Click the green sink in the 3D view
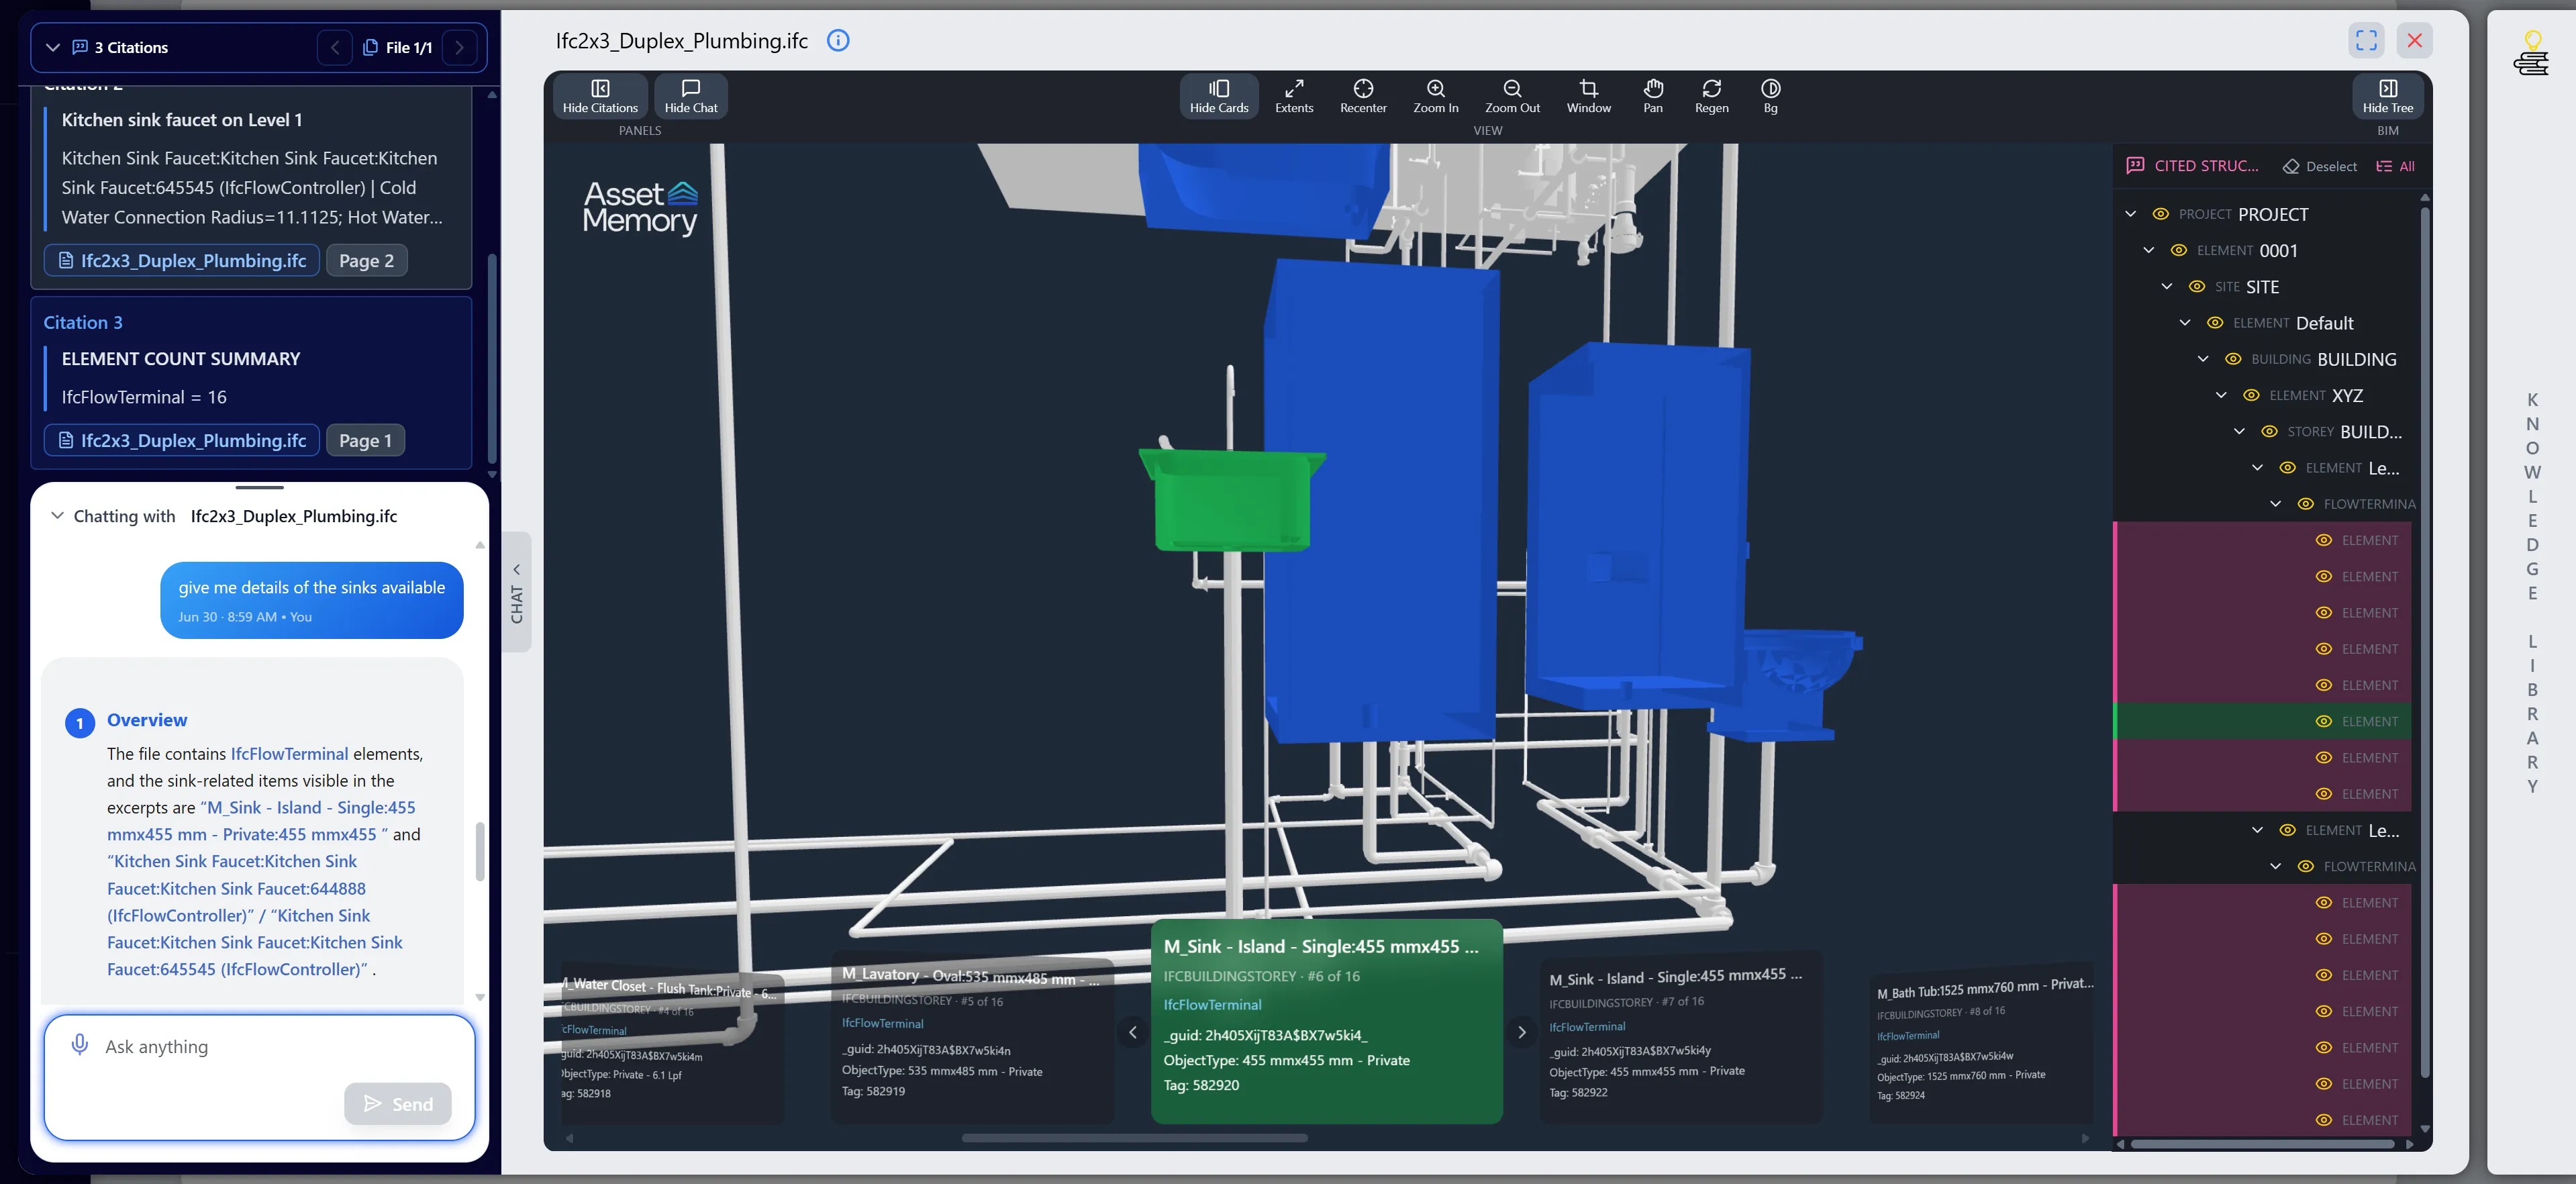 coord(1231,500)
